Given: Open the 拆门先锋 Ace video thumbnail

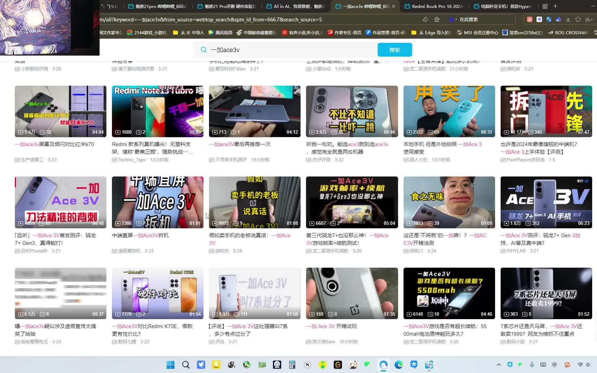Looking at the screenshot, I should tap(546, 111).
